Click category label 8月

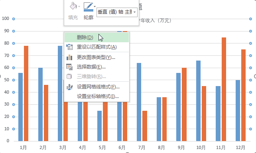pos(161,147)
